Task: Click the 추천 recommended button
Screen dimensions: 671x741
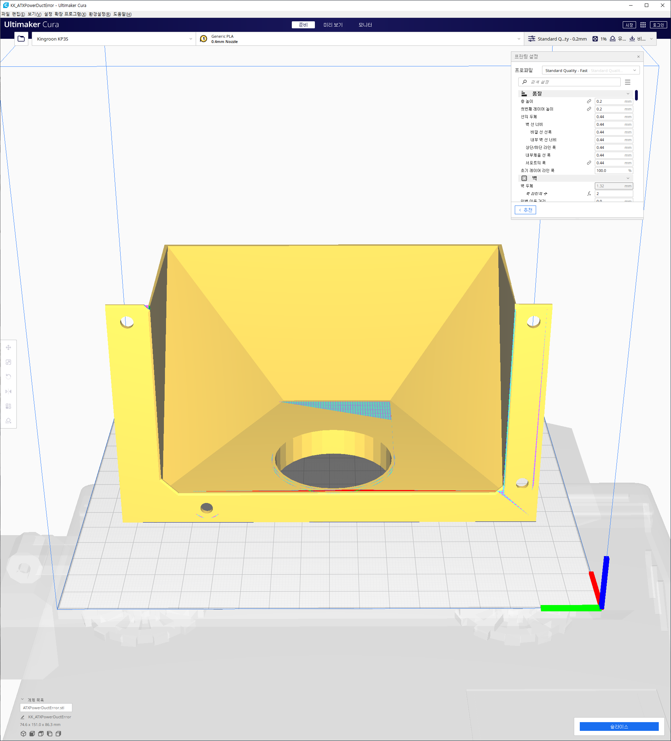Action: click(x=525, y=210)
